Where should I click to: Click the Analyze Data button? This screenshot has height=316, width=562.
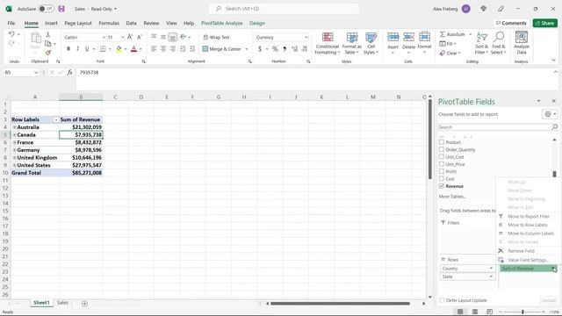coord(521,43)
